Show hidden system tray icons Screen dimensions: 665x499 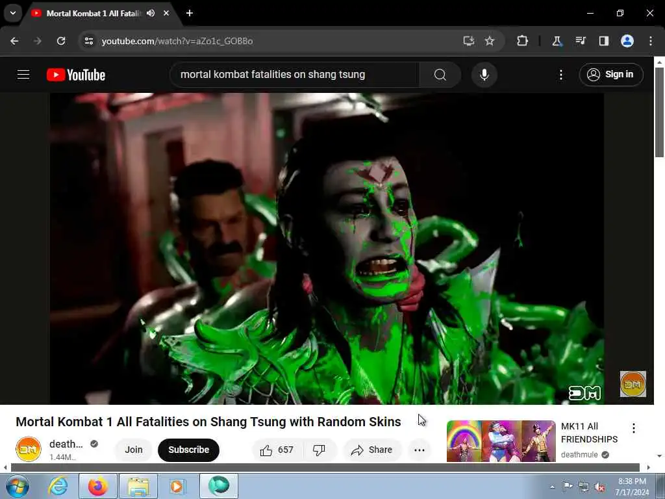pyautogui.click(x=552, y=487)
